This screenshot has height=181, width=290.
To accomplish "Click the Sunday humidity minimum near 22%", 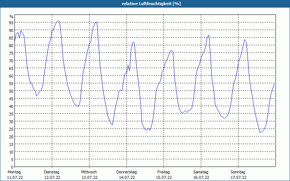I will coord(260,132).
